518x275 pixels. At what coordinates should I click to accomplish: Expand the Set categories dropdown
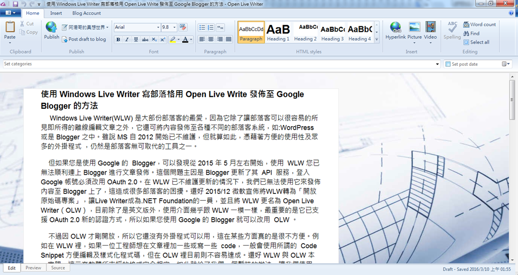coord(437,64)
